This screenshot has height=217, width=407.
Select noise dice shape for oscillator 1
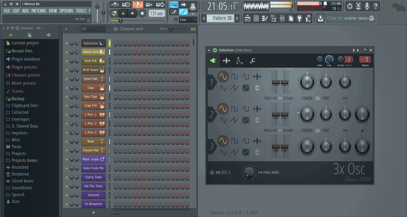pos(246,88)
